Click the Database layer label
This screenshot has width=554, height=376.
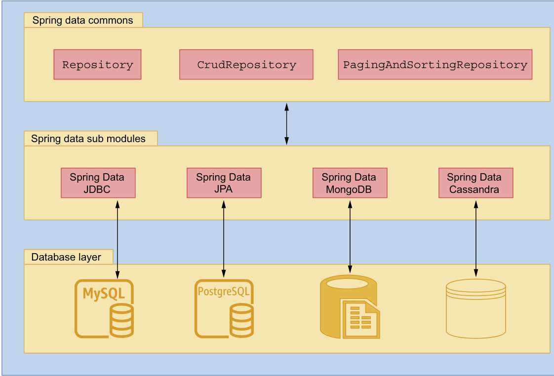click(x=67, y=257)
